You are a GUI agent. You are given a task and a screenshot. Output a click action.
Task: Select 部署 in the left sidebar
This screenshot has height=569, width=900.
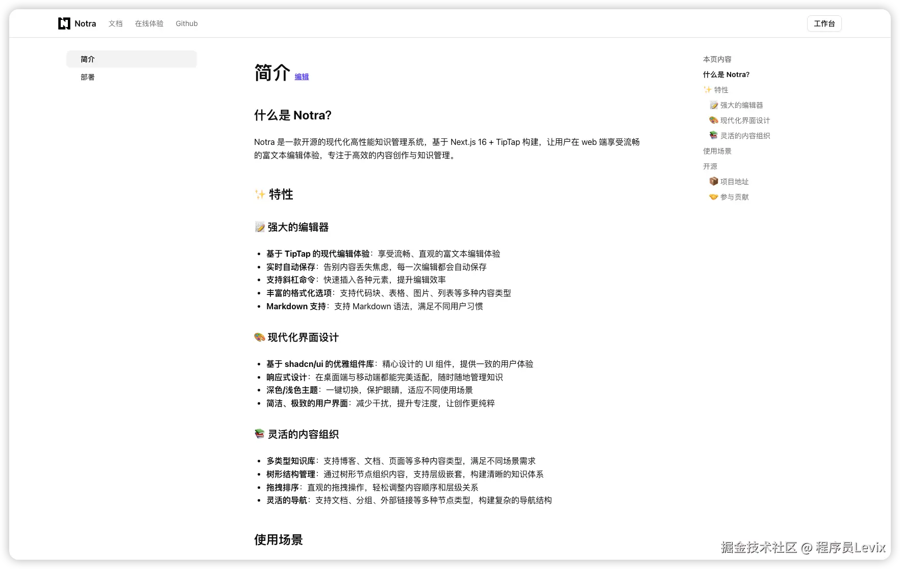pos(87,77)
